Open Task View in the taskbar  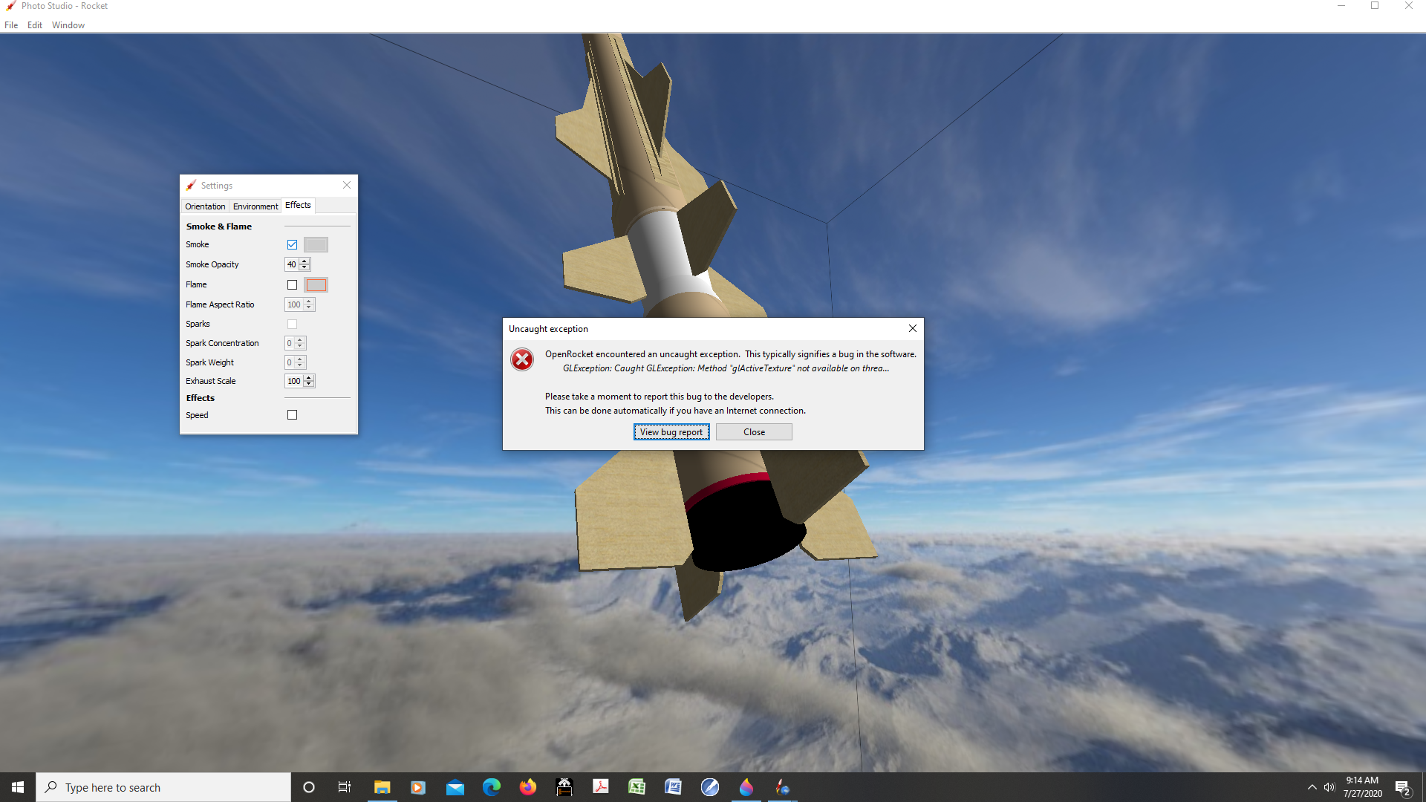pyautogui.click(x=345, y=786)
